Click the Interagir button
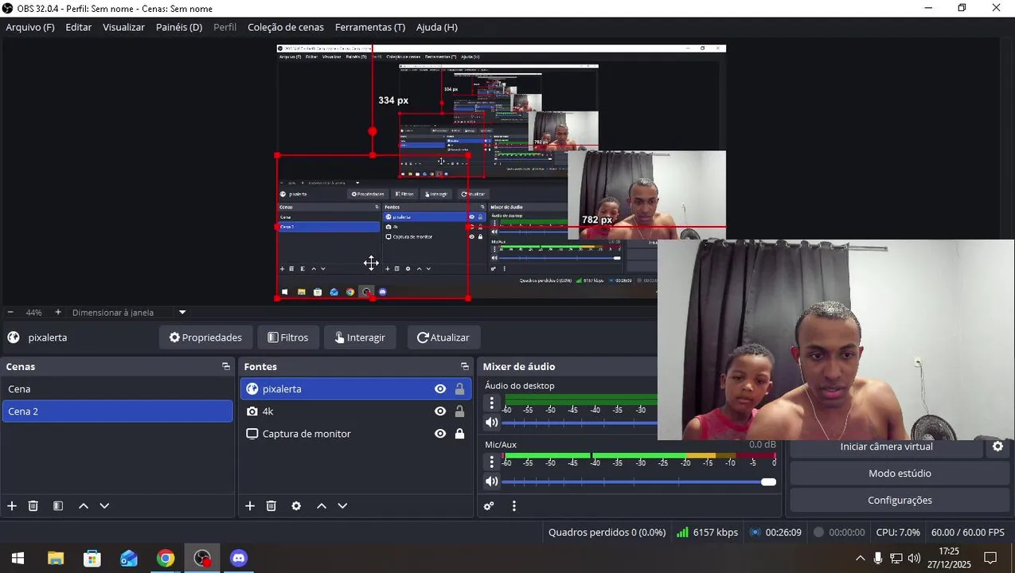This screenshot has height=573, width=1015. tap(360, 337)
